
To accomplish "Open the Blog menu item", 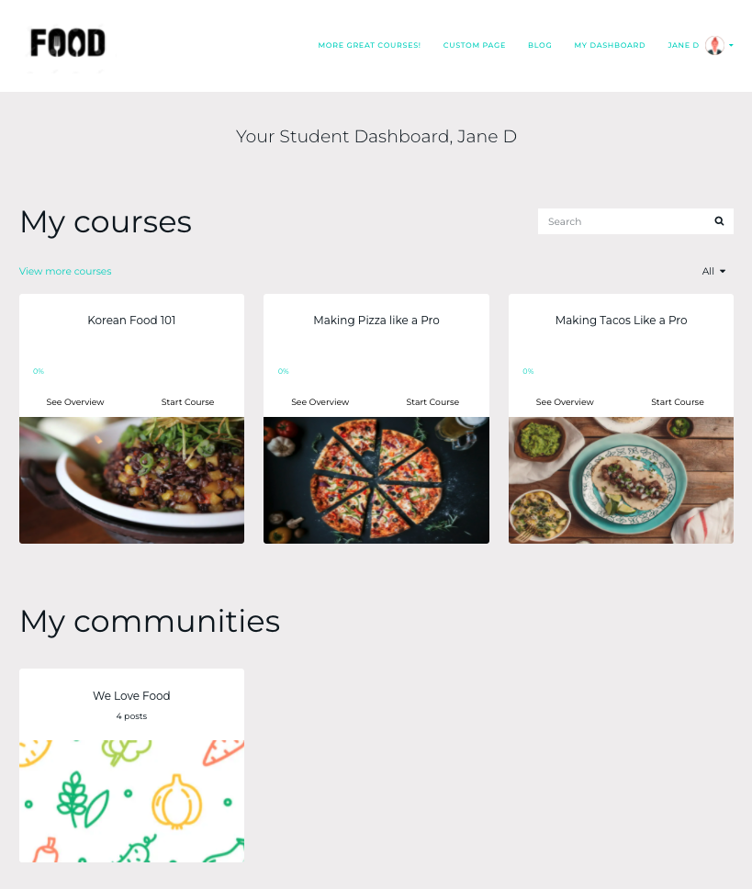I will [540, 45].
